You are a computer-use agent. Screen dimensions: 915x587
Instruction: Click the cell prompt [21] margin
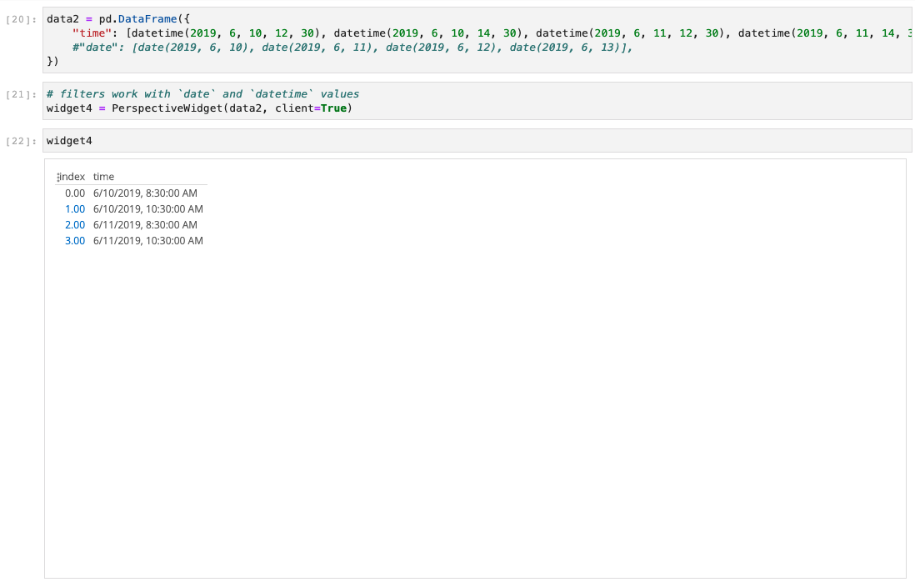[x=18, y=93]
